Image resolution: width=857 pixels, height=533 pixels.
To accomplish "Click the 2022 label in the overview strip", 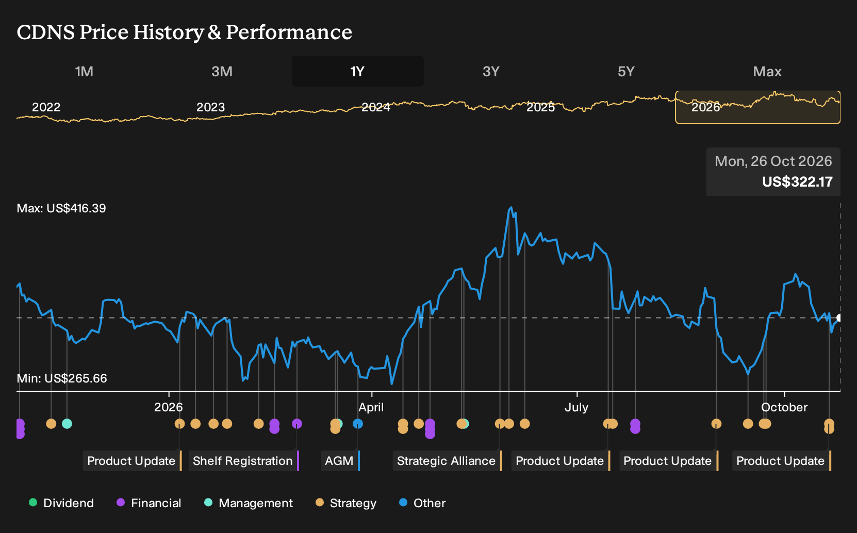I will [x=46, y=107].
